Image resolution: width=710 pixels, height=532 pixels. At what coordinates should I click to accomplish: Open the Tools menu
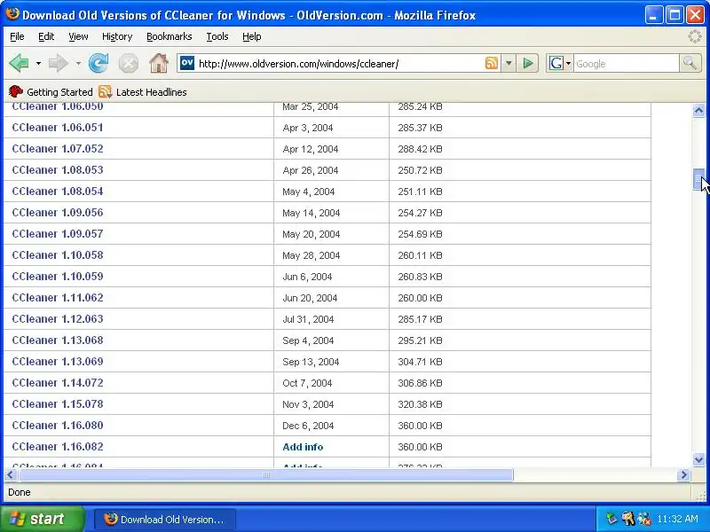[217, 36]
